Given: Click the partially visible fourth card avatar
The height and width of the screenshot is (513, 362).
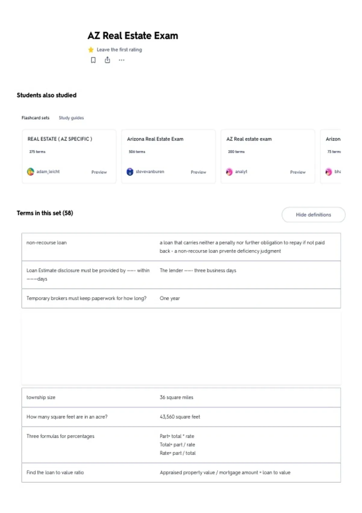Looking at the screenshot, I should (329, 172).
